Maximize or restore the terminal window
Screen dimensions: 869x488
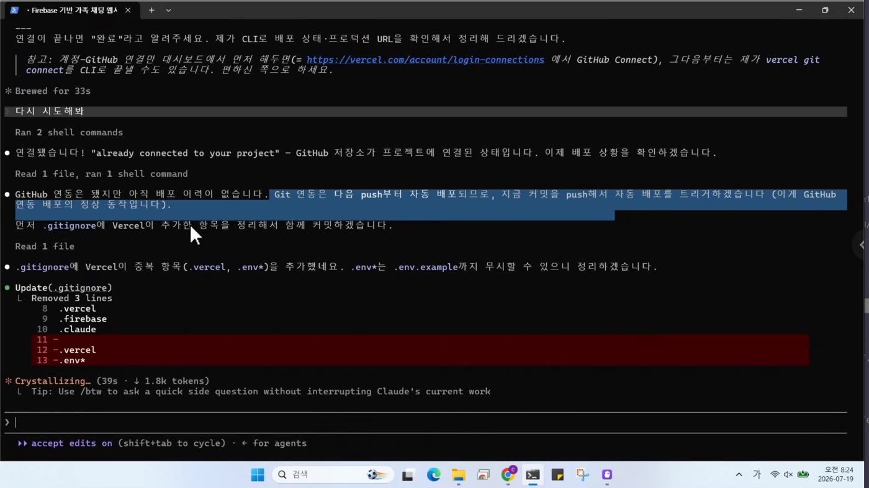click(x=825, y=10)
